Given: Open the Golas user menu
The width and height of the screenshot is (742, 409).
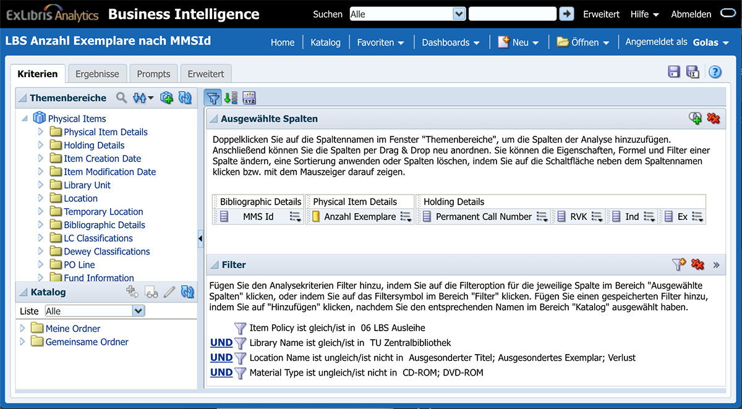Looking at the screenshot, I should (x=710, y=43).
